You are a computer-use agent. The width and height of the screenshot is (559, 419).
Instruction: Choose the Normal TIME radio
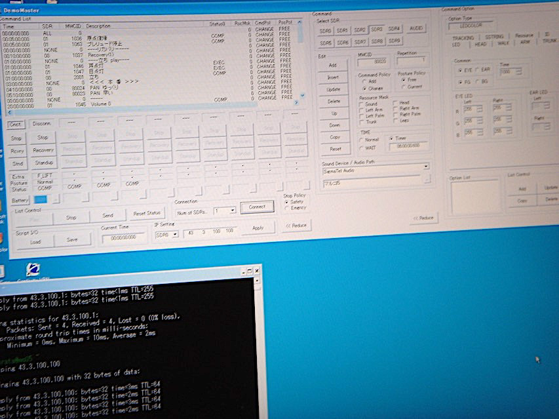(369, 140)
